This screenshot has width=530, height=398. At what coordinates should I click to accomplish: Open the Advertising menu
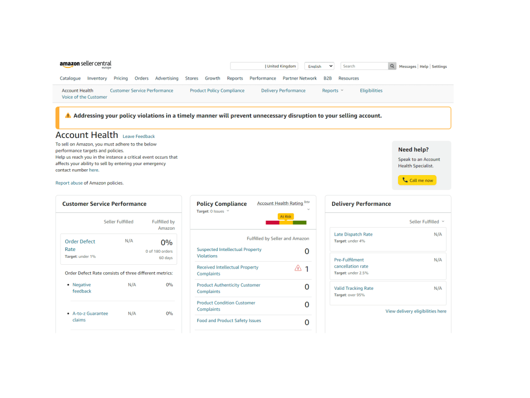point(166,78)
